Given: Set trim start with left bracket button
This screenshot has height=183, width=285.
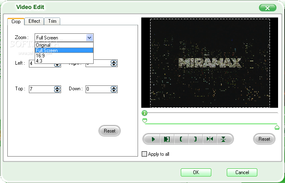Looking at the screenshot, I should 181,139.
